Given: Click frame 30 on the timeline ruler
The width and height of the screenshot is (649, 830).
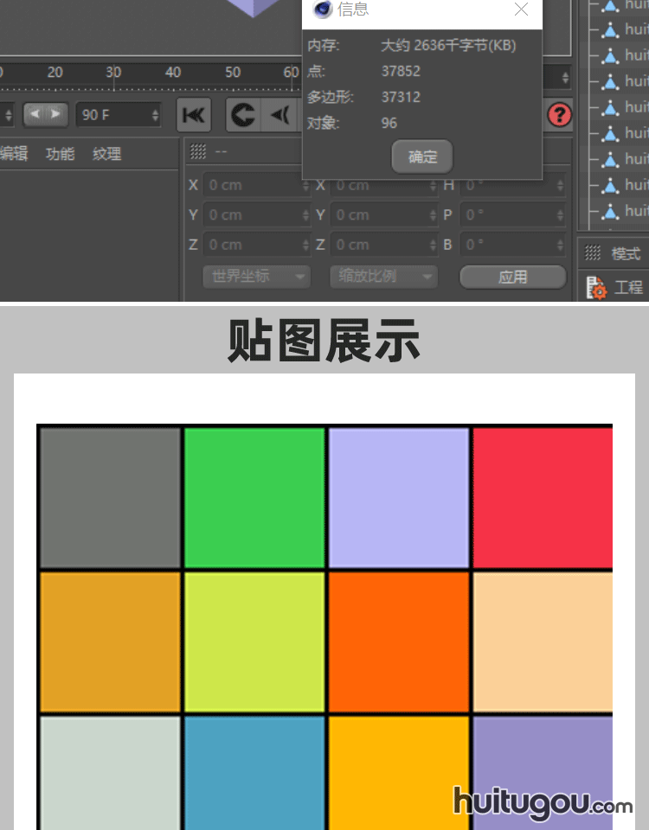Looking at the screenshot, I should click(113, 72).
